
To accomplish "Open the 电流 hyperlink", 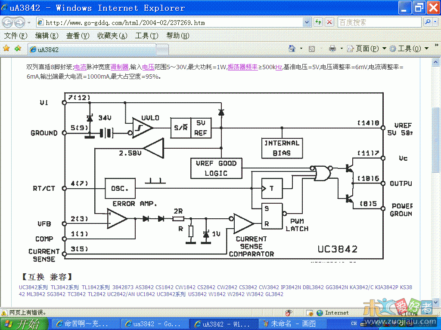I will pyautogui.click(x=80, y=67).
